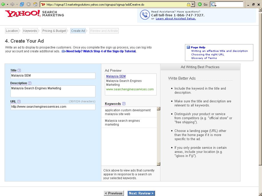Click the Title input field
This screenshot has height=196, width=262.
[53, 76]
